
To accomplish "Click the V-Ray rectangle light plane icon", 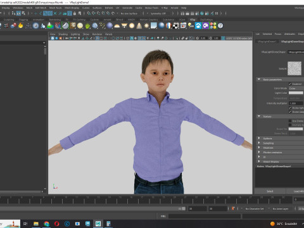I will pos(154,26).
